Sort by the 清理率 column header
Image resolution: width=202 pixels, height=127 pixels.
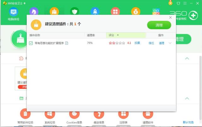pyautogui.click(x=95, y=35)
